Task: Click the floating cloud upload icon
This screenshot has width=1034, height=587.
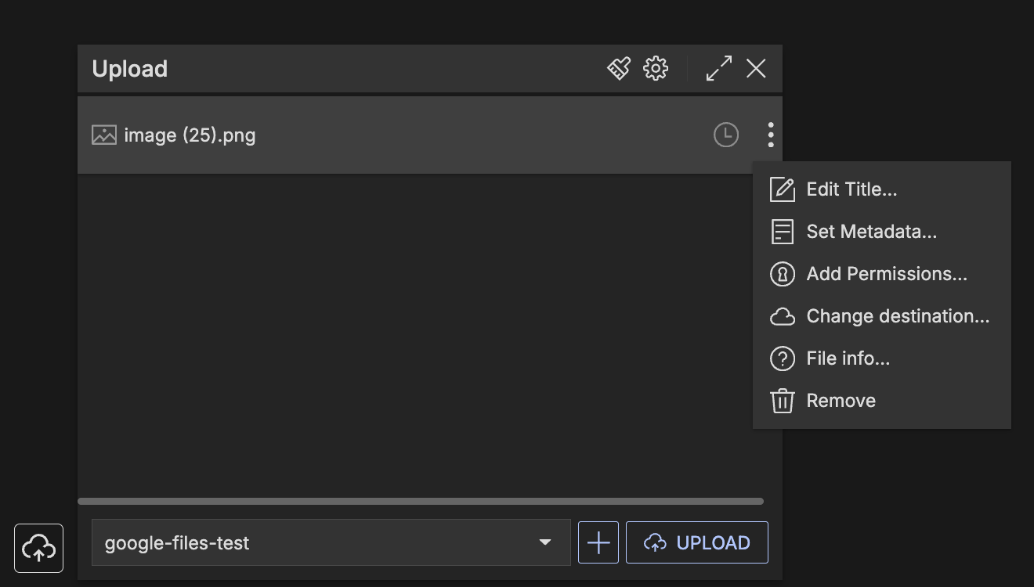Action: coord(39,548)
